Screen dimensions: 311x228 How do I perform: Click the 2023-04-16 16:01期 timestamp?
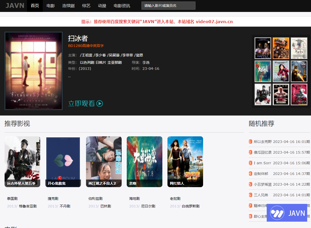click(x=291, y=142)
